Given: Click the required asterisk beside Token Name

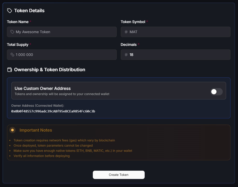Looking at the screenshot, I should tap(31, 21).
